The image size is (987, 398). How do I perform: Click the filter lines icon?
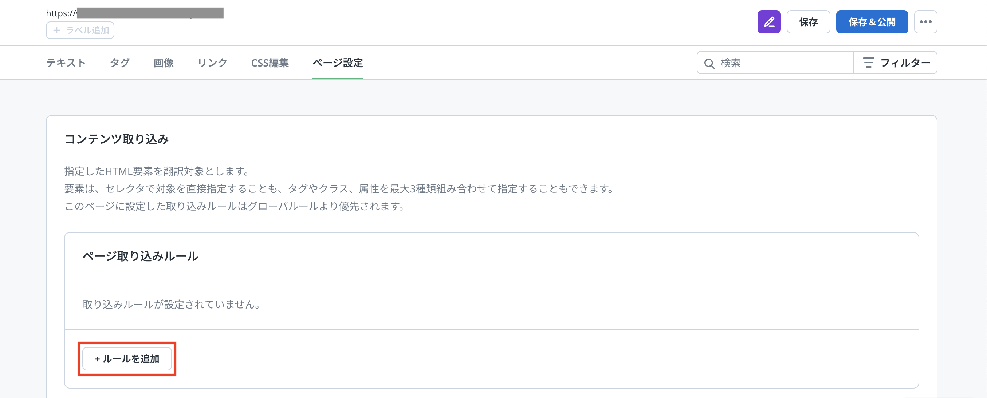(868, 62)
